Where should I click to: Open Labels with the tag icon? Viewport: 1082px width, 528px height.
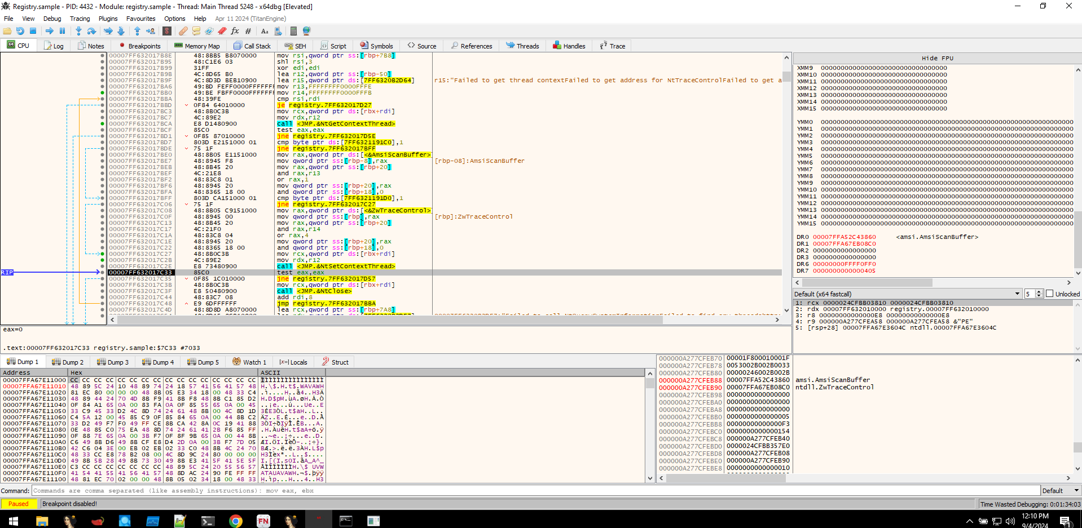pyautogui.click(x=209, y=31)
